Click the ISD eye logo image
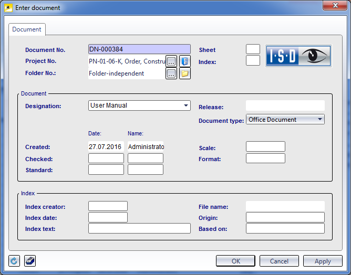This screenshot has width=351, height=275. pyautogui.click(x=298, y=56)
